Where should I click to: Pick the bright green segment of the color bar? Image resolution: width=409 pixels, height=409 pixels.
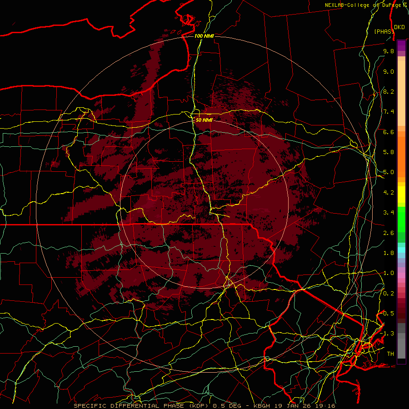401,219
